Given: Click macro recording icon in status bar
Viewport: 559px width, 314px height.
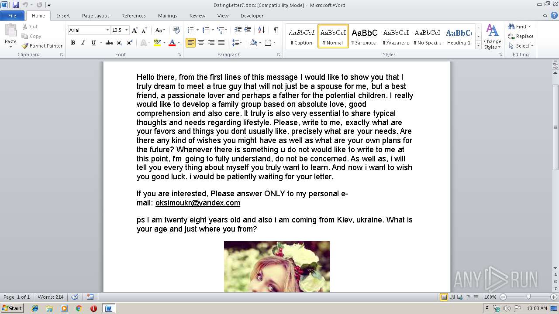Looking at the screenshot, I should point(90,297).
